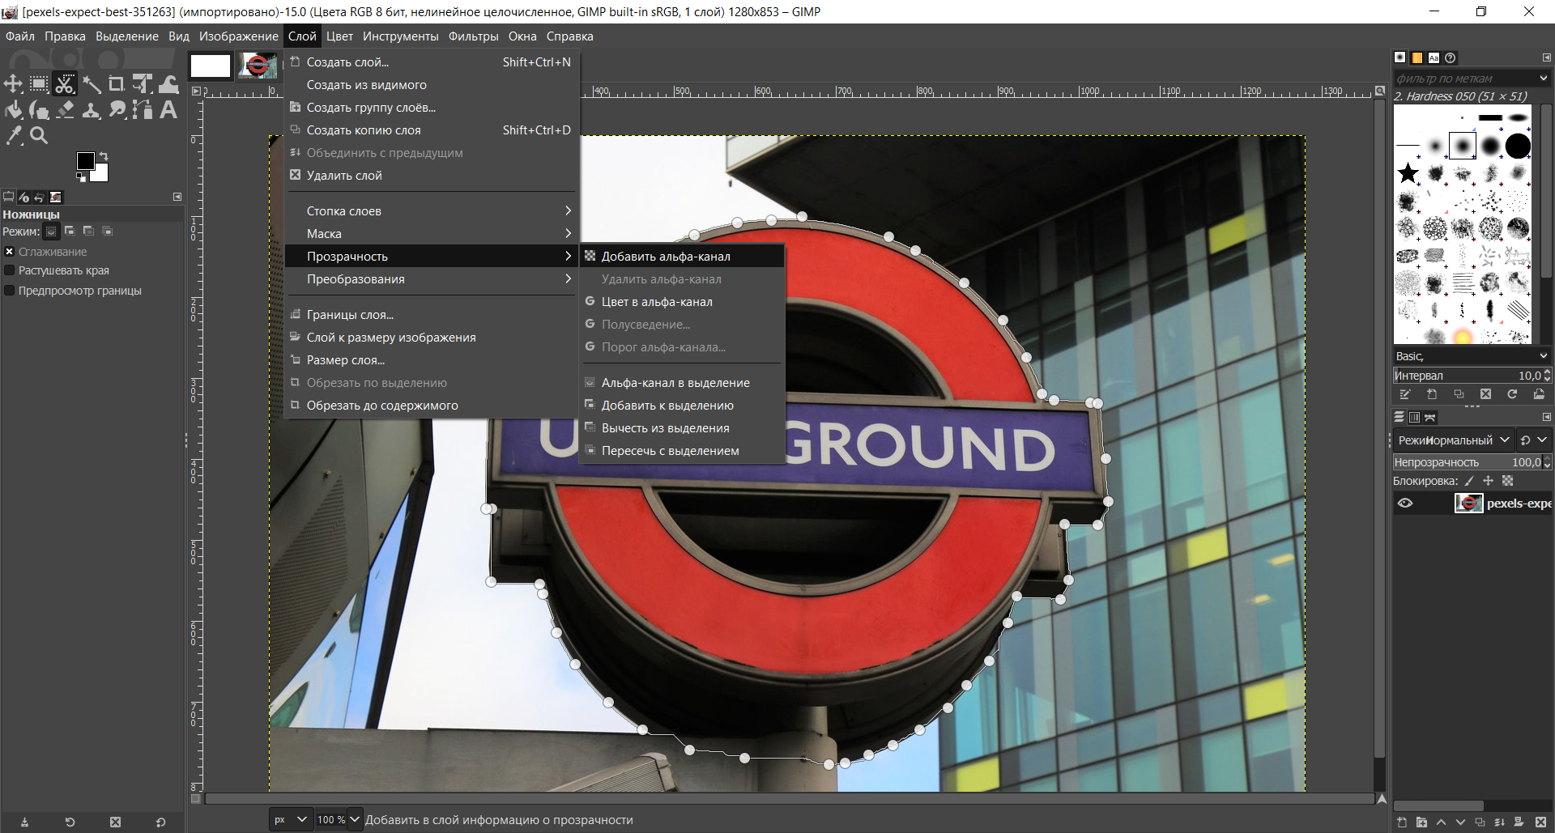This screenshot has height=833, width=1555.
Task: Click Удалить слой entry
Action: tap(432, 176)
